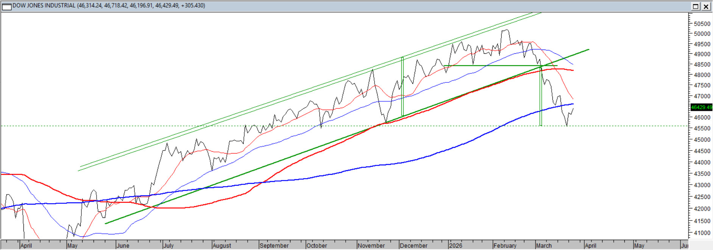
Task: Click the green vertical measurement bar in early December
Action: [x=403, y=87]
